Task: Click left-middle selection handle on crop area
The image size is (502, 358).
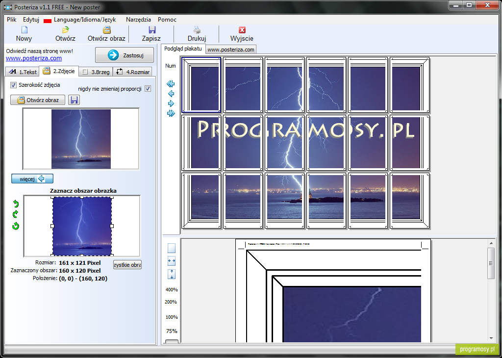Action: (52, 226)
